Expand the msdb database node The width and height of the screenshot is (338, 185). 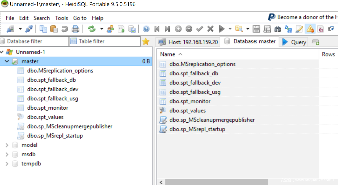7,154
